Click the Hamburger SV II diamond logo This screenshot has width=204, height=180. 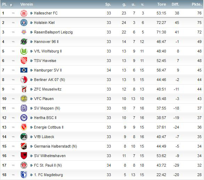pos(24,70)
